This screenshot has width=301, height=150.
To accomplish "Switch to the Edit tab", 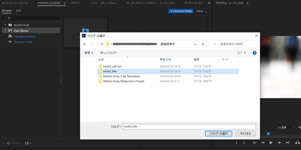I will 19,11.
